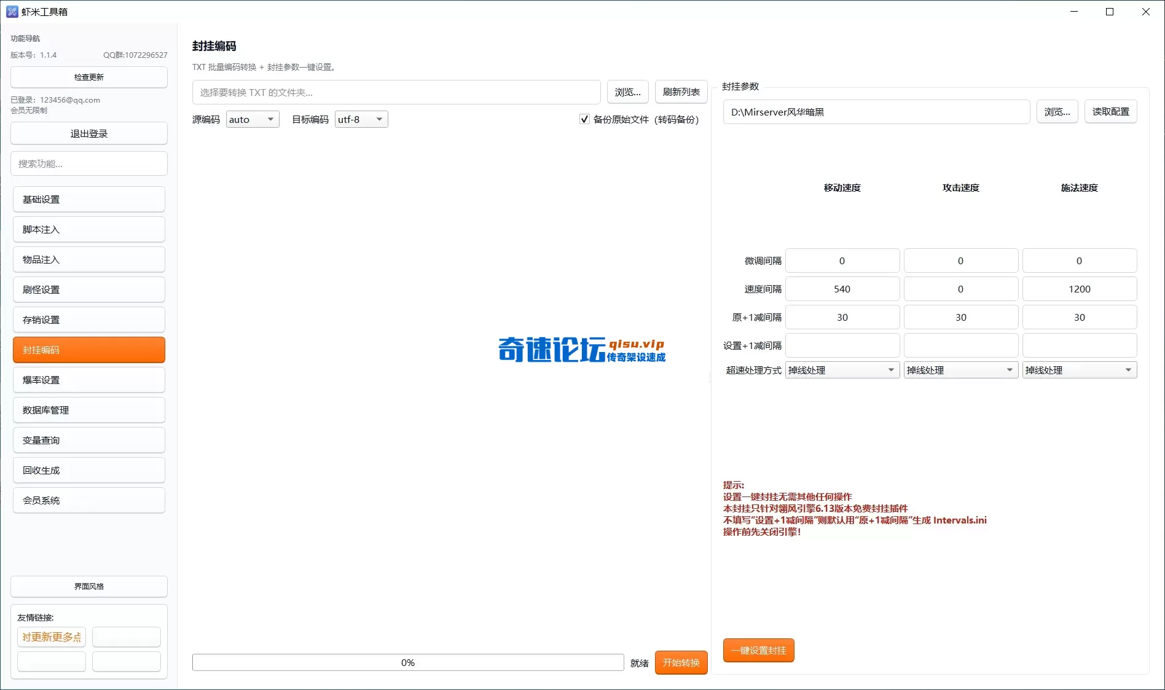Open 施法速度 掉线处理 dropdown
Image resolution: width=1165 pixels, height=690 pixels.
pos(1079,370)
